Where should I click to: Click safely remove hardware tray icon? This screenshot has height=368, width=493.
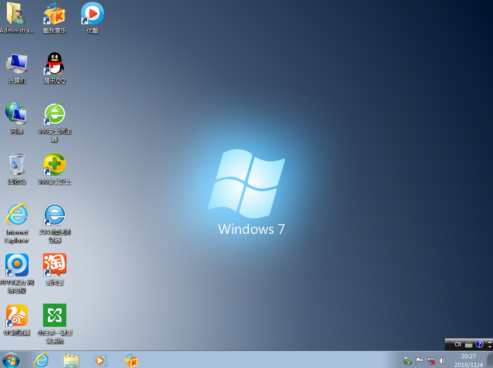(407, 361)
